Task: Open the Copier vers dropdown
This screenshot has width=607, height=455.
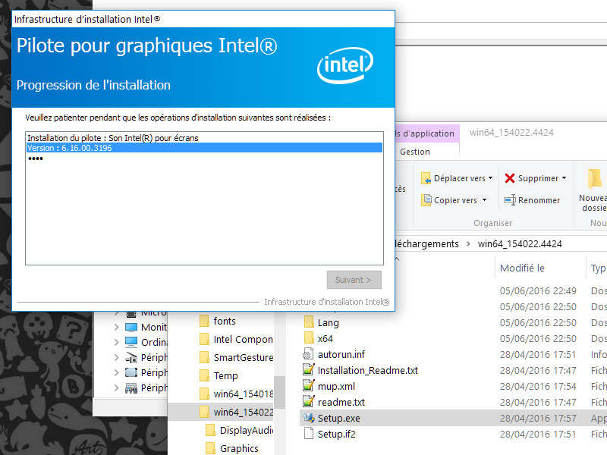Action: click(x=484, y=200)
